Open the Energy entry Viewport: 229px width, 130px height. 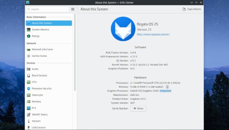point(49,36)
